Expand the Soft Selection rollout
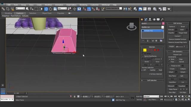 tap(152, 80)
